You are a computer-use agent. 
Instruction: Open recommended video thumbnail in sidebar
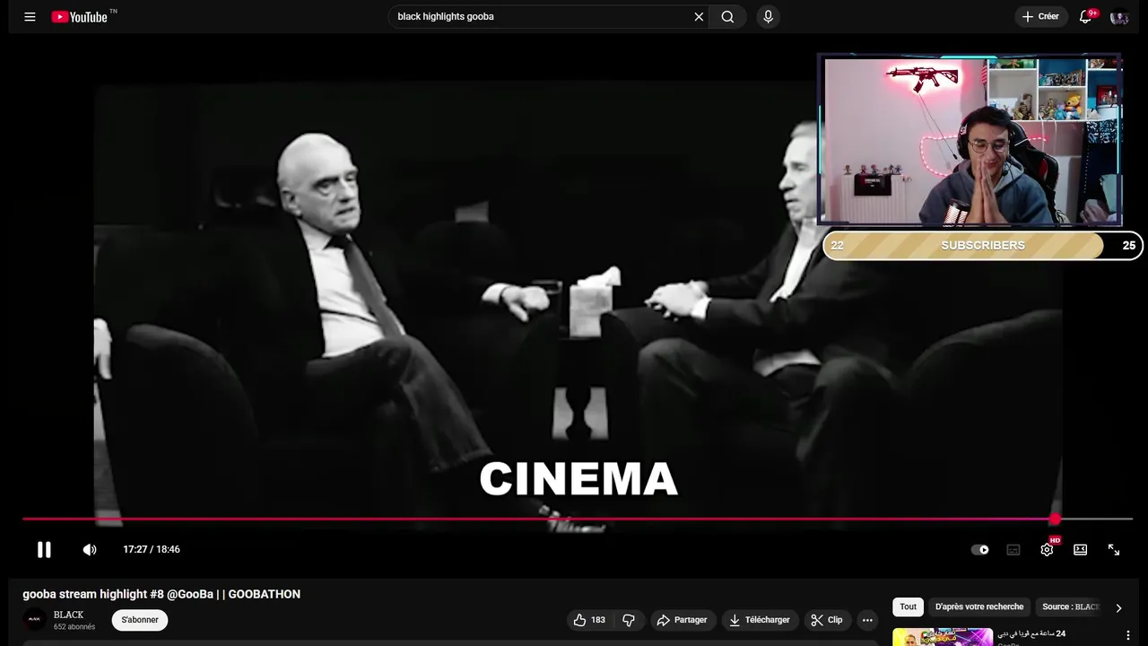coord(943,637)
